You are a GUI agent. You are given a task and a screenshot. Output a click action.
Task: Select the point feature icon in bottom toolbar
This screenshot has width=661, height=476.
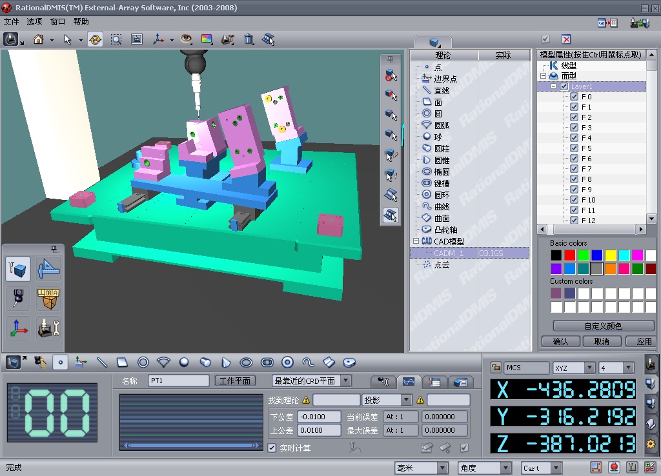point(61,362)
